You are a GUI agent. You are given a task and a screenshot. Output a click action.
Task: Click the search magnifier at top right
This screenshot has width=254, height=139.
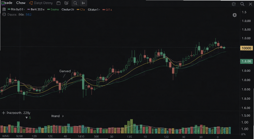(x=242, y=4)
